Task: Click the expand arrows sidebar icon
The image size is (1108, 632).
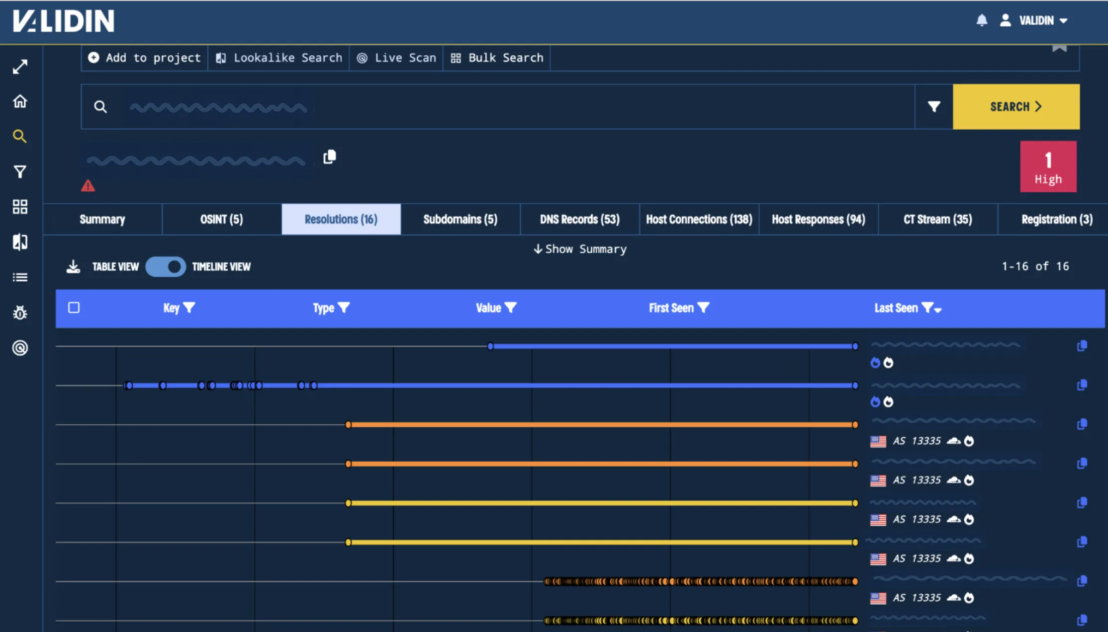Action: tap(20, 67)
